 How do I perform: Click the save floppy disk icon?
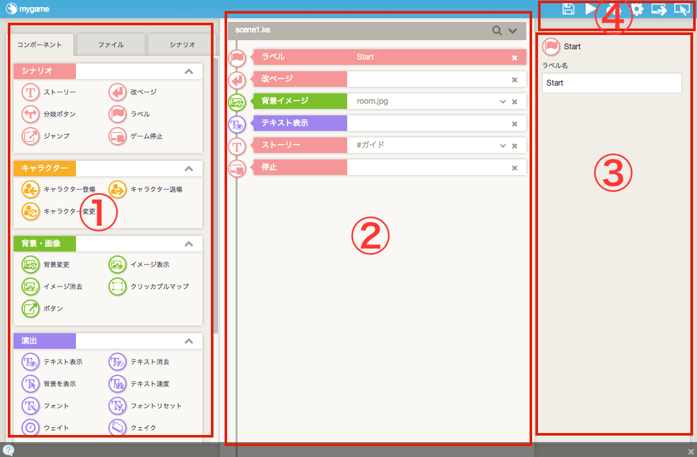click(x=569, y=9)
